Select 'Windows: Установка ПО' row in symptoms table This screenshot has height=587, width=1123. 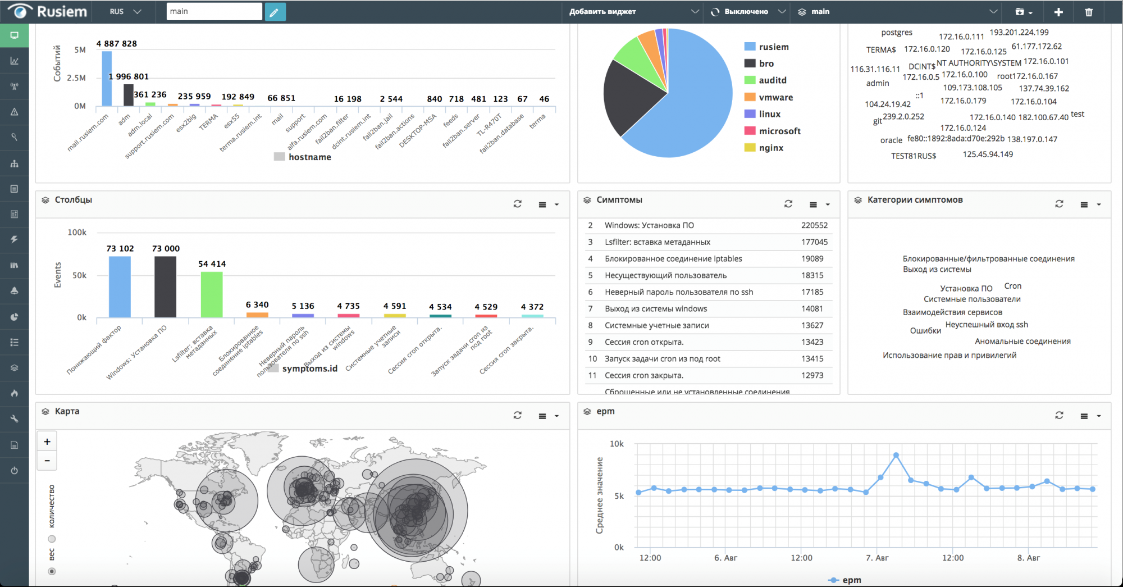click(x=708, y=225)
